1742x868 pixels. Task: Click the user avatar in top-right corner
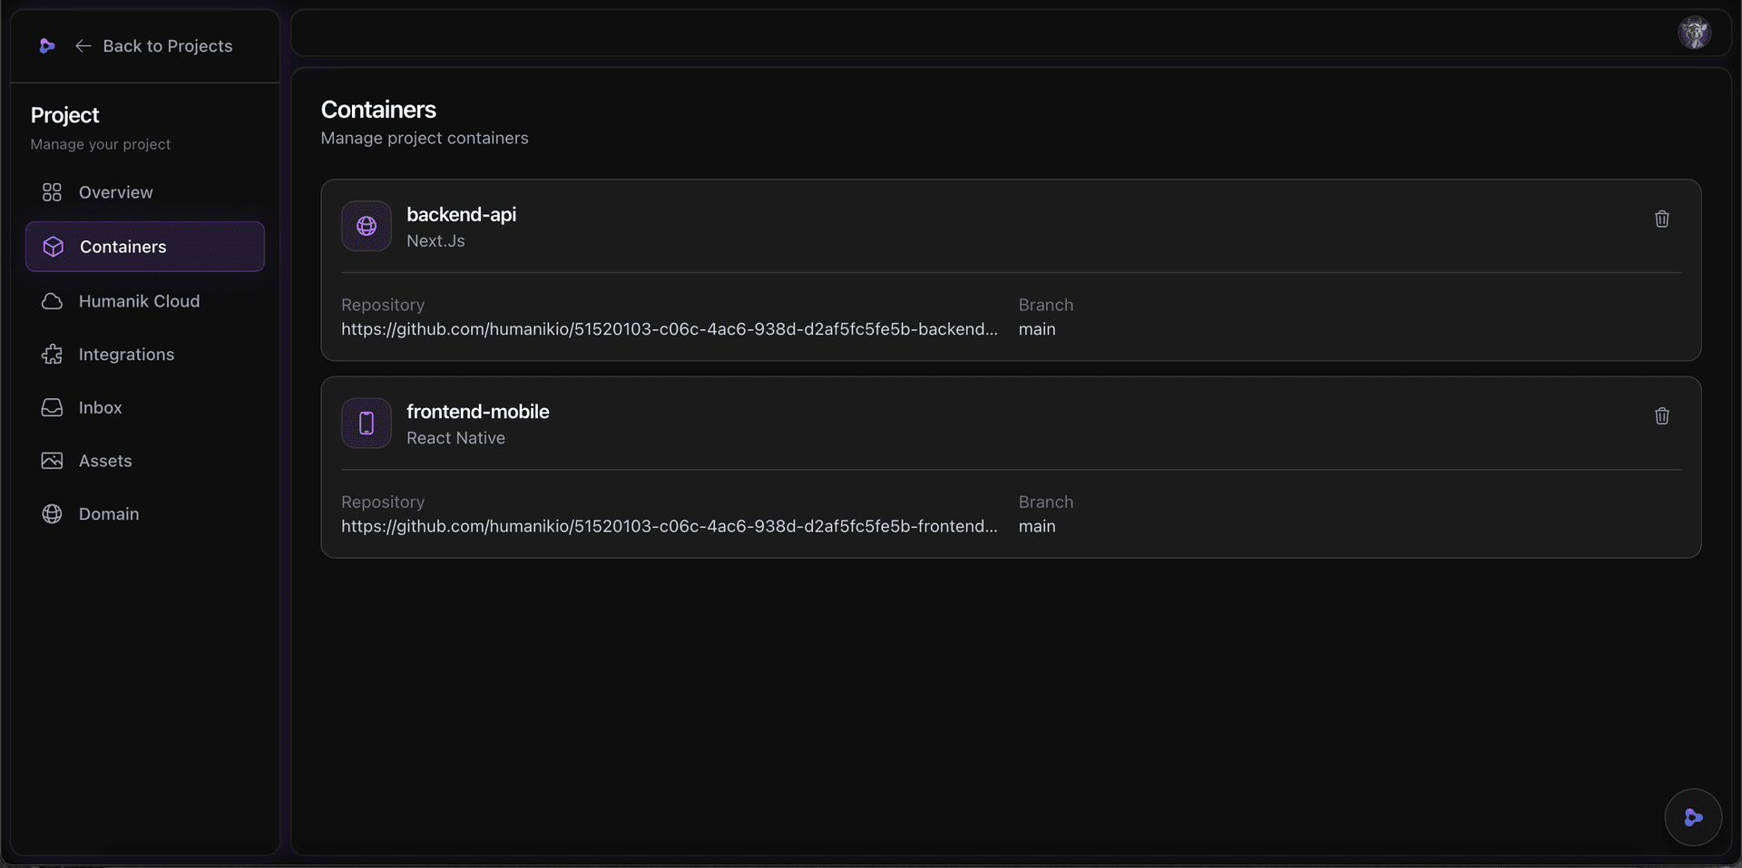tap(1696, 33)
